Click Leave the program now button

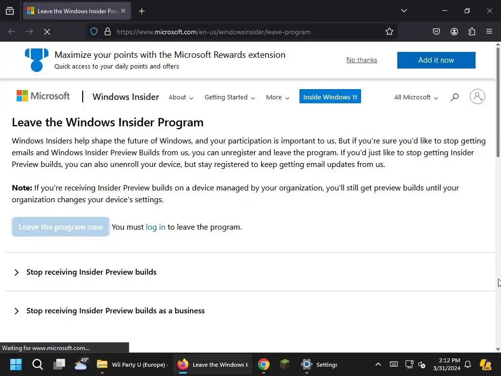61,227
